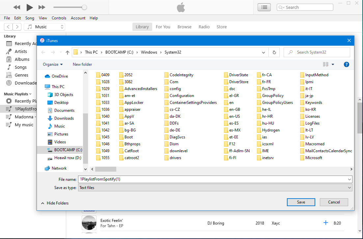Close the iTunes save dialog
This screenshot has width=363, height=239.
349,41
